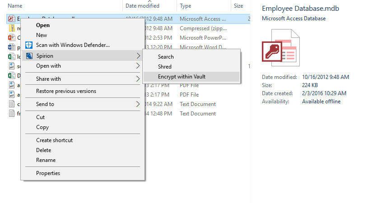Open Properties from context menu
This screenshot has width=368, height=203.
(x=48, y=173)
